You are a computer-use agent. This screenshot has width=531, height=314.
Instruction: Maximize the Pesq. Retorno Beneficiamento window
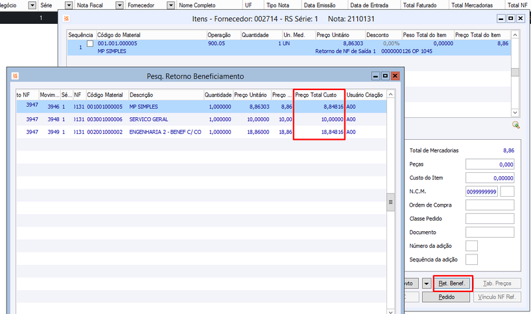click(385, 76)
